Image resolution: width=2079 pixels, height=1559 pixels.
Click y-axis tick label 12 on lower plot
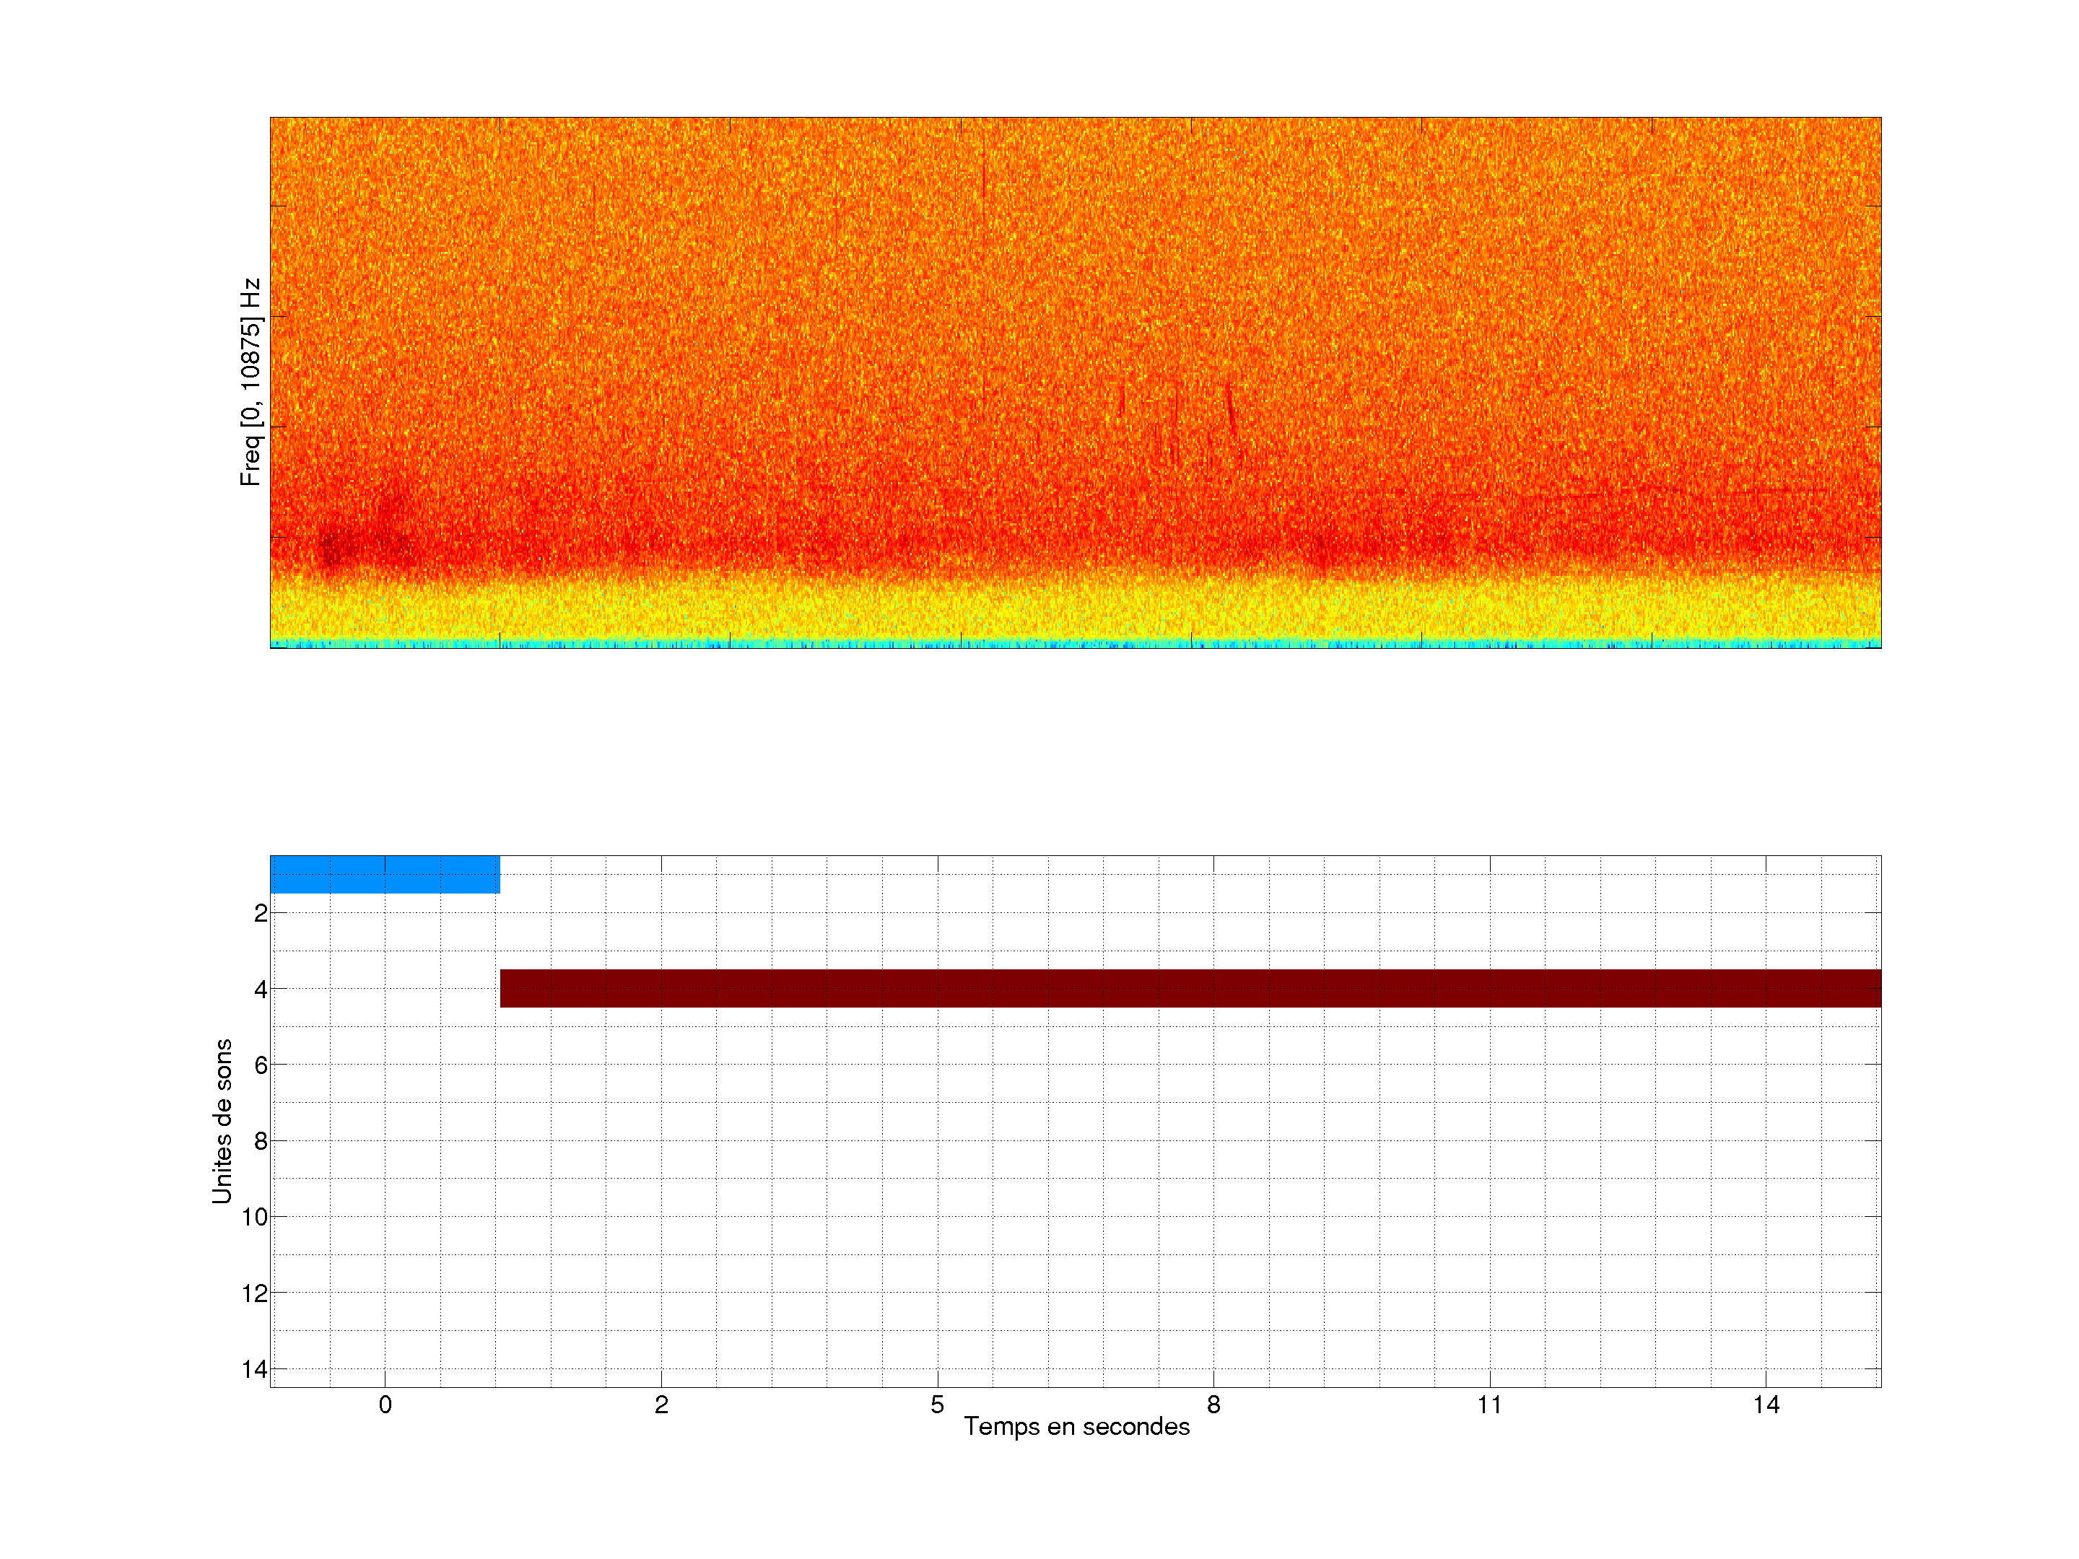click(255, 1293)
